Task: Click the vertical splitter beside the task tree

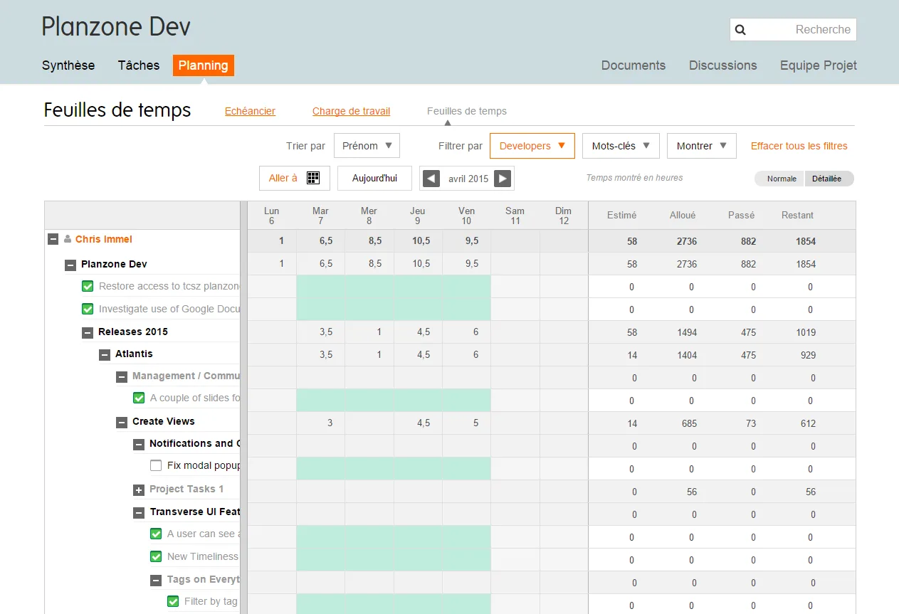Action: click(243, 407)
